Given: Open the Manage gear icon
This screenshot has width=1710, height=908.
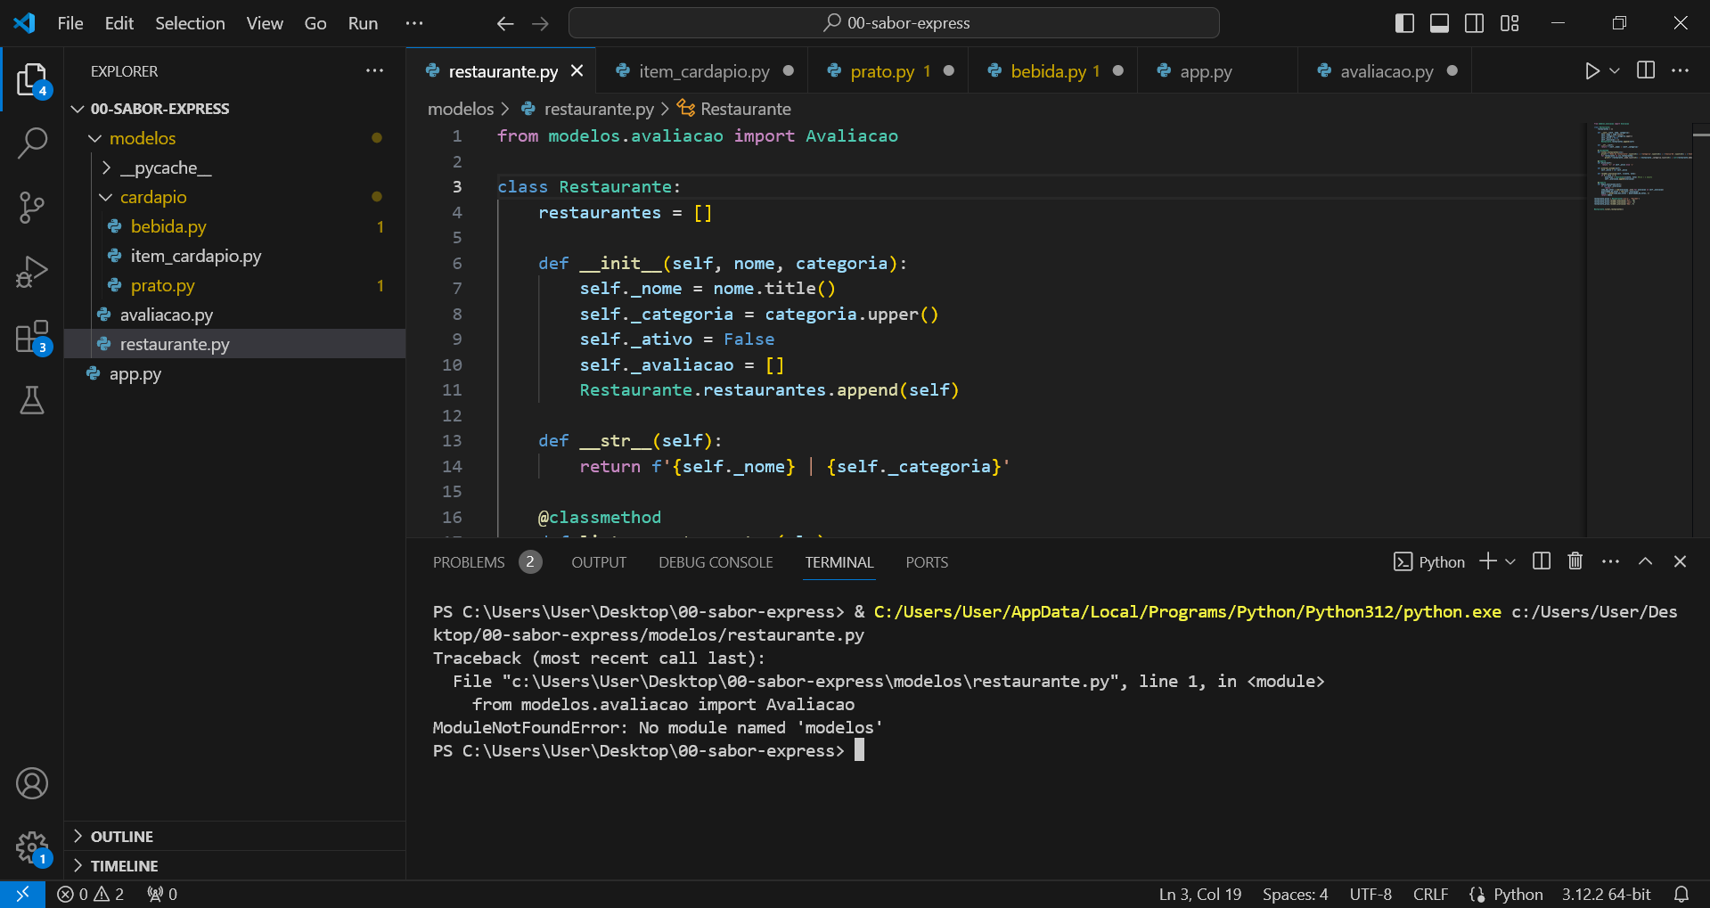Looking at the screenshot, I should point(32,848).
